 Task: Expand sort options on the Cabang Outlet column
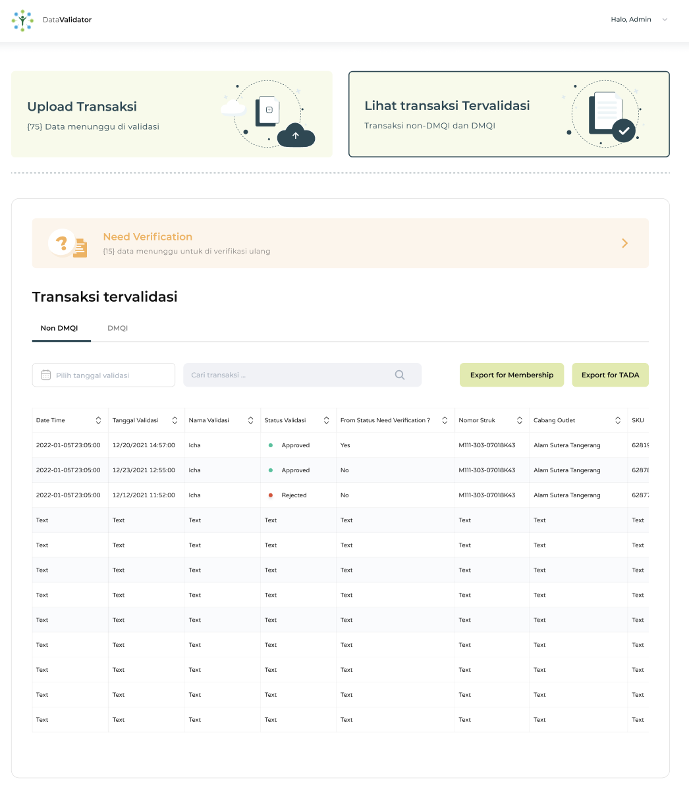[x=618, y=420]
